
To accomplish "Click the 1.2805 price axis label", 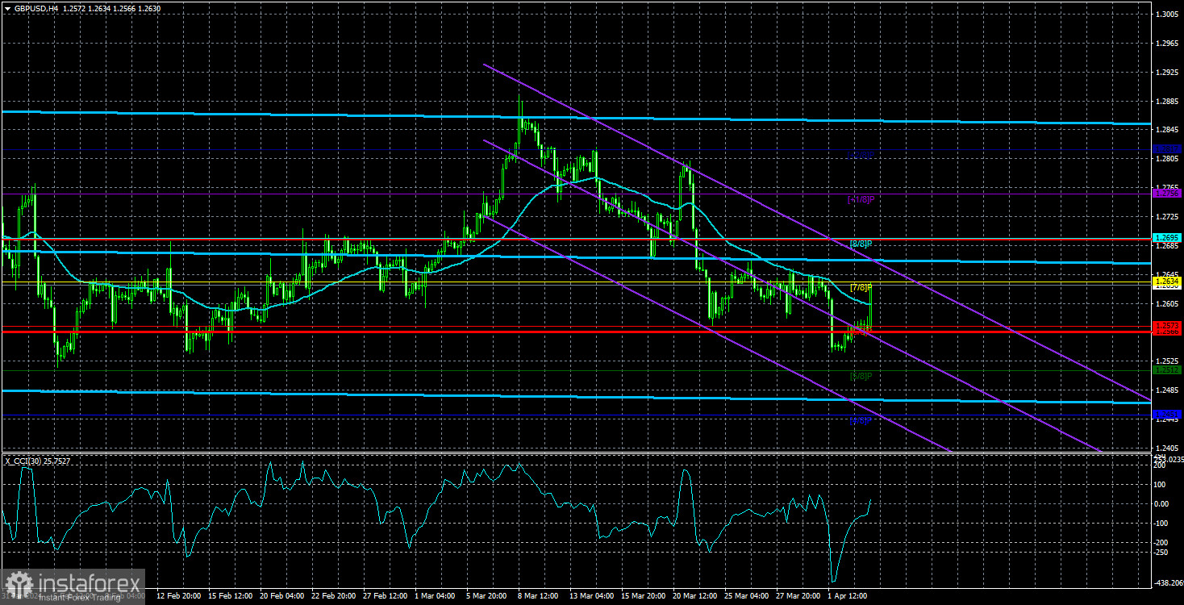I will tap(1166, 159).
